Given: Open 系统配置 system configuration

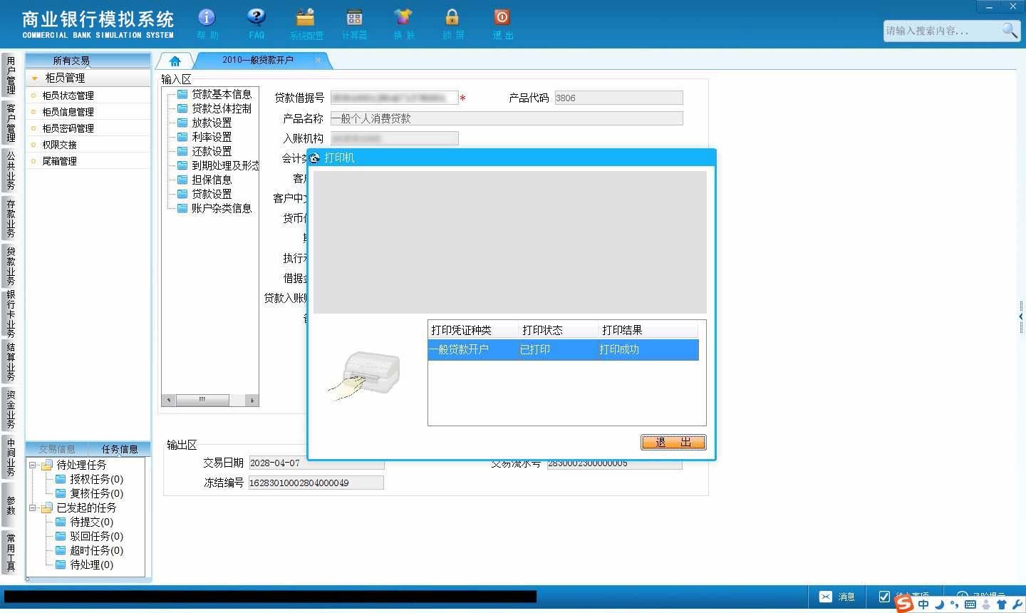Looking at the screenshot, I should point(306,24).
